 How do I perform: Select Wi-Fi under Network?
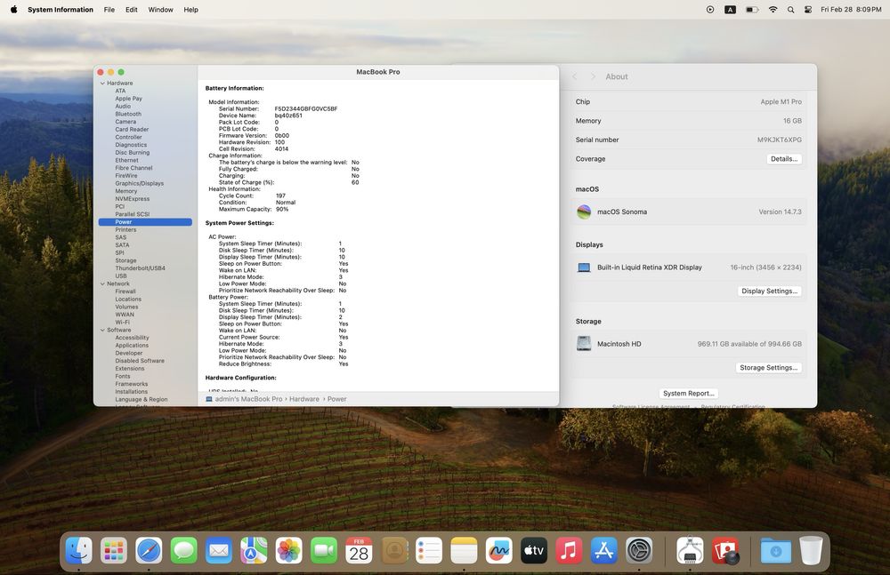tap(122, 322)
